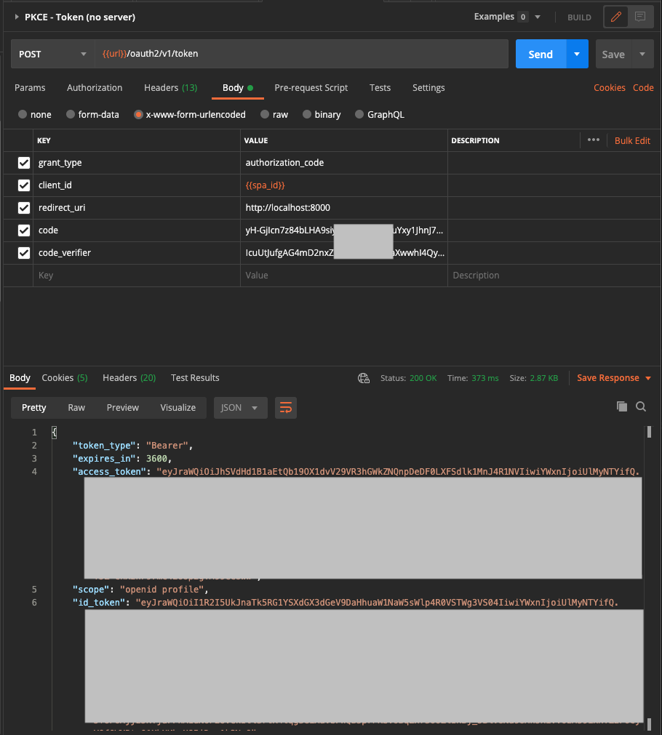Image resolution: width=662 pixels, height=735 pixels.
Task: Click the network globe icon near Status
Action: pos(364,378)
